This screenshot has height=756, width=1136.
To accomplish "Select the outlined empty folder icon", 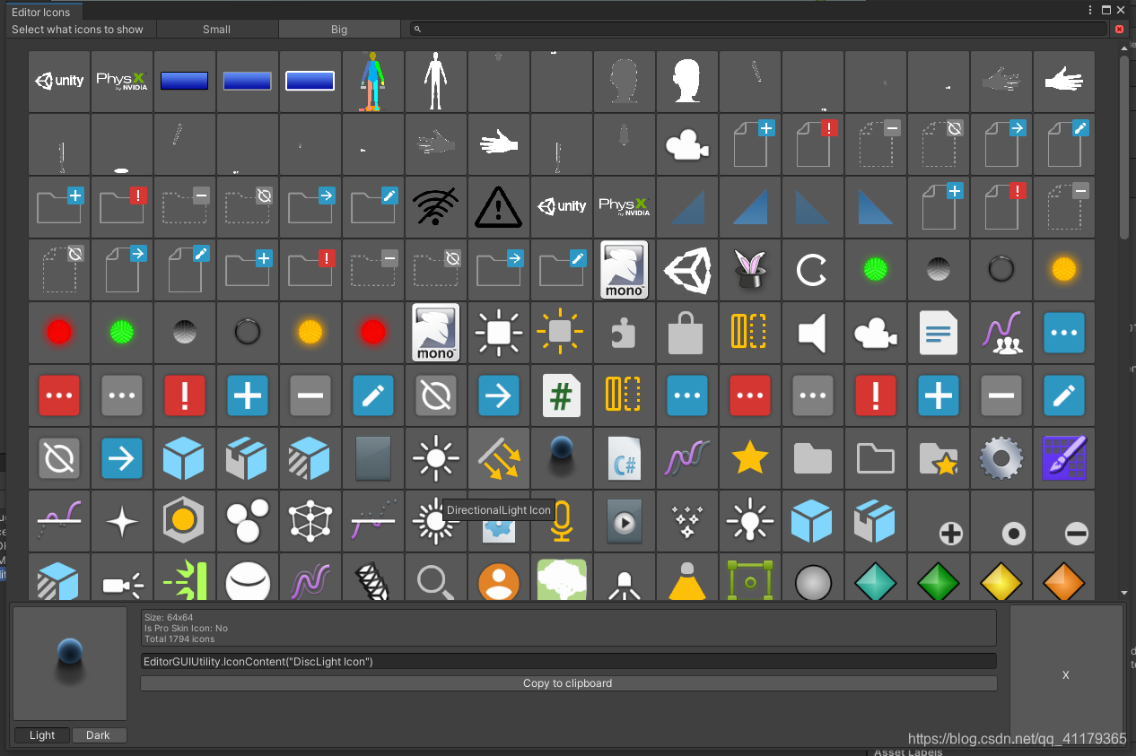I will (x=875, y=458).
